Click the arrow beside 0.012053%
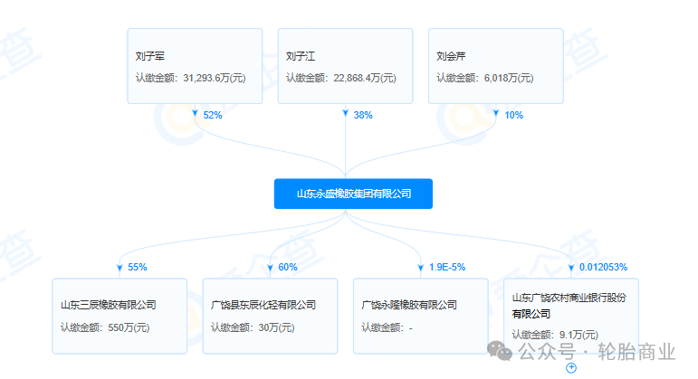698x379 pixels. pos(571,268)
